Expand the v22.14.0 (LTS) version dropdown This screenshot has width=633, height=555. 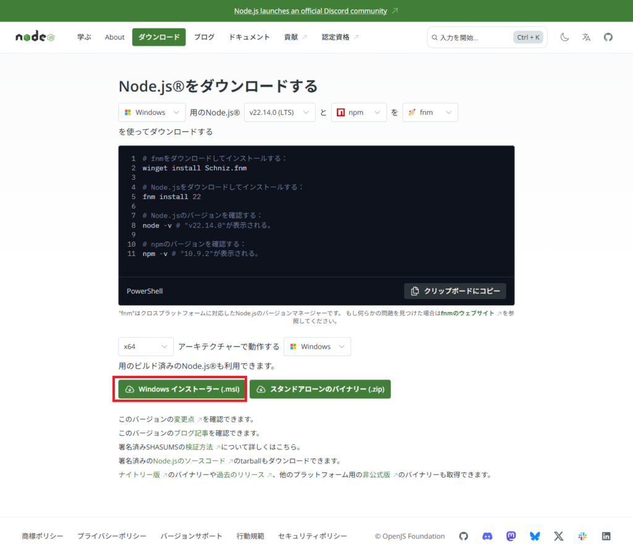click(x=279, y=112)
